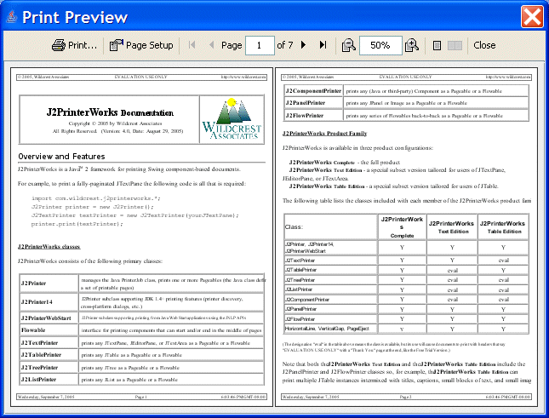Close window with red X button
The width and height of the screenshot is (549, 418).
pos(532,16)
